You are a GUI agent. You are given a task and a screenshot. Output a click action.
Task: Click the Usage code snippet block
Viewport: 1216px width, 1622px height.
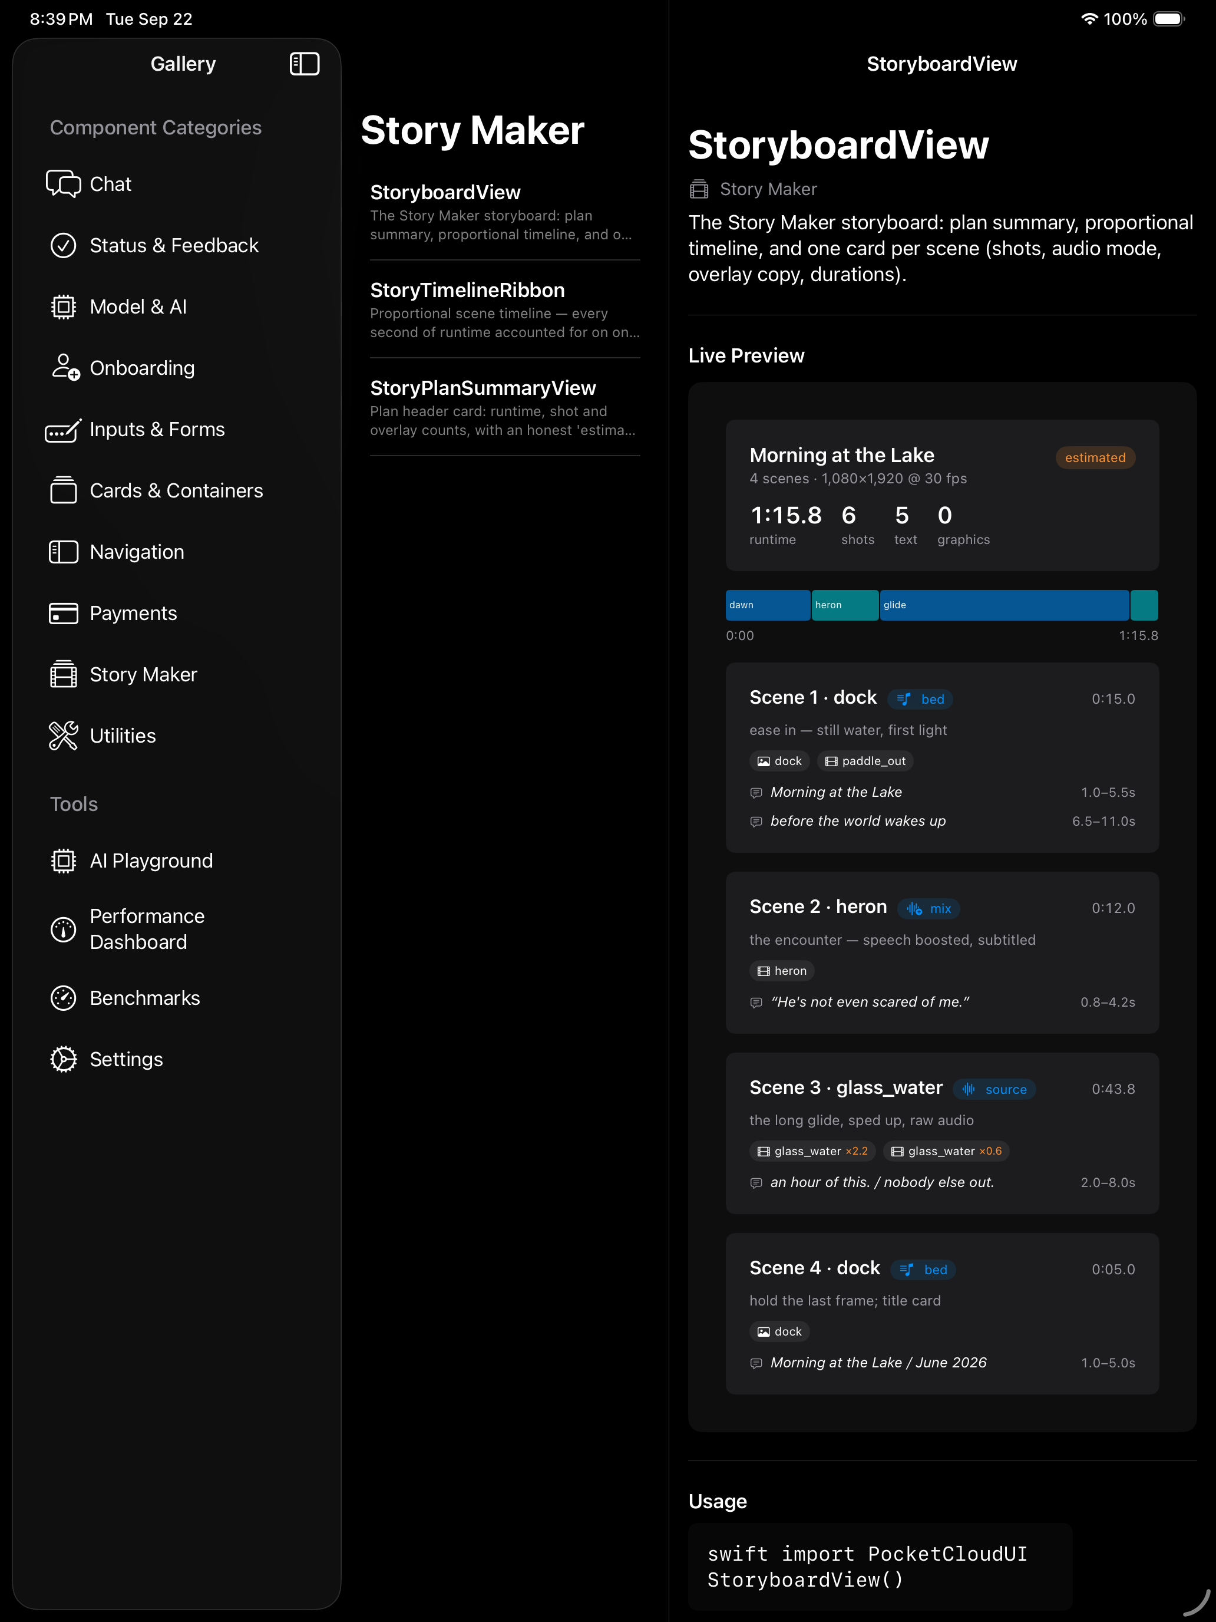880,1567
